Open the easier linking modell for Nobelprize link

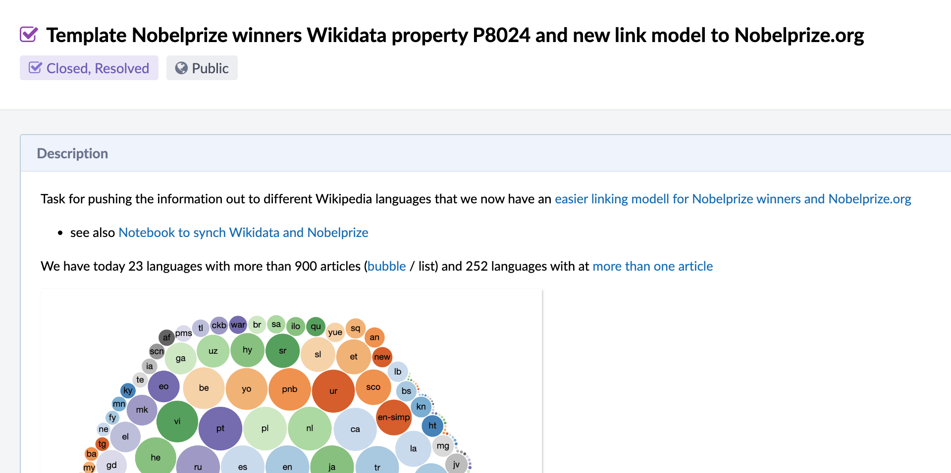[x=733, y=199]
